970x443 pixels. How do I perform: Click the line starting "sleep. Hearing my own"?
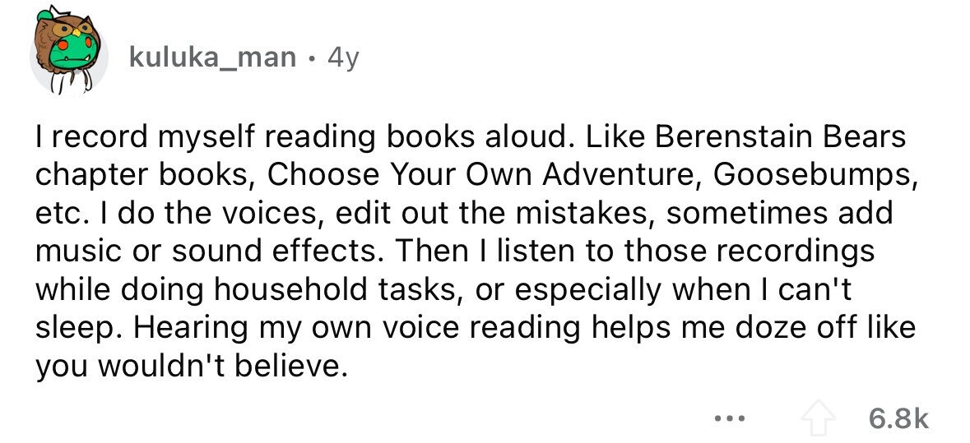(x=475, y=327)
